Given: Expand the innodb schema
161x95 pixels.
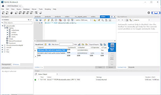Looking at the screenshot, I should tap(3, 47).
